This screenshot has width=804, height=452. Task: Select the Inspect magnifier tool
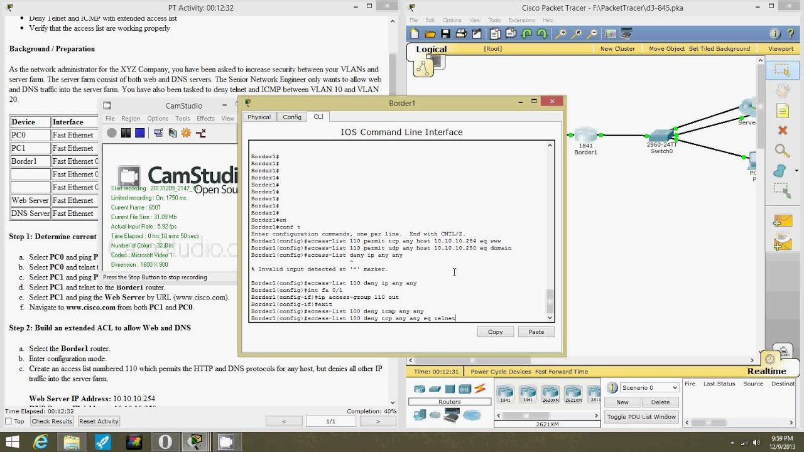click(782, 150)
